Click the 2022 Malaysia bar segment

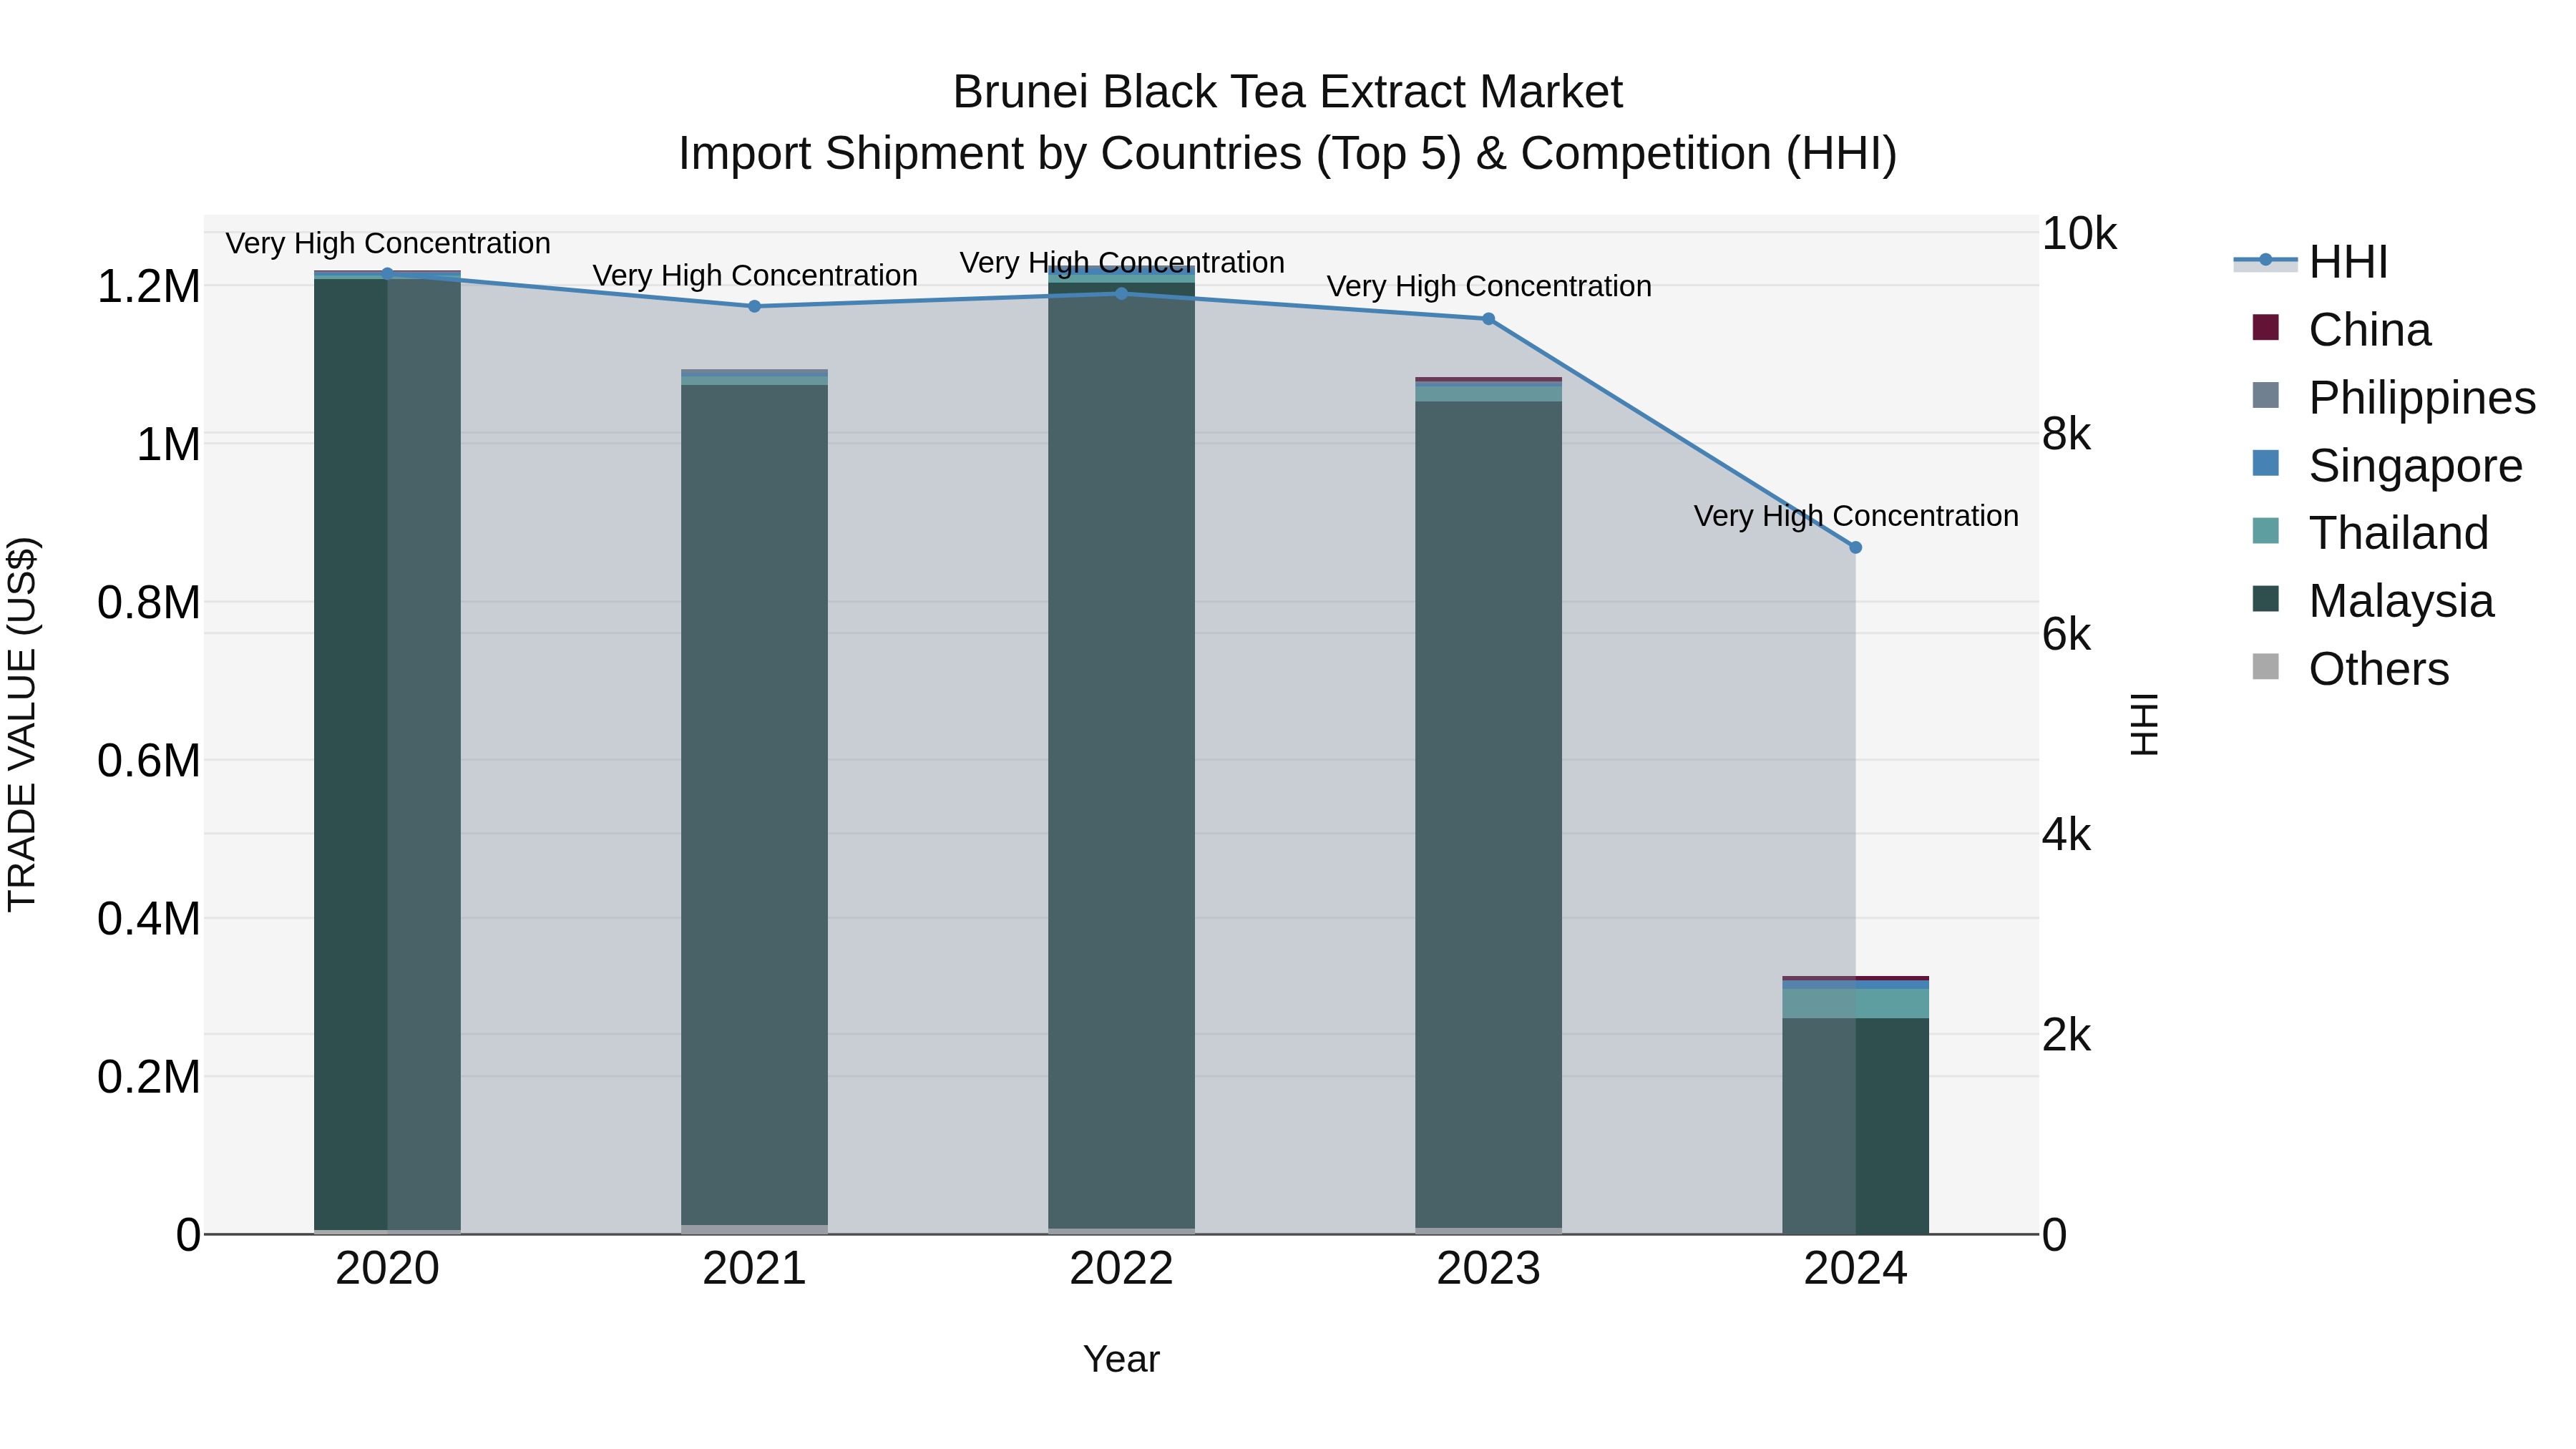1121,755
